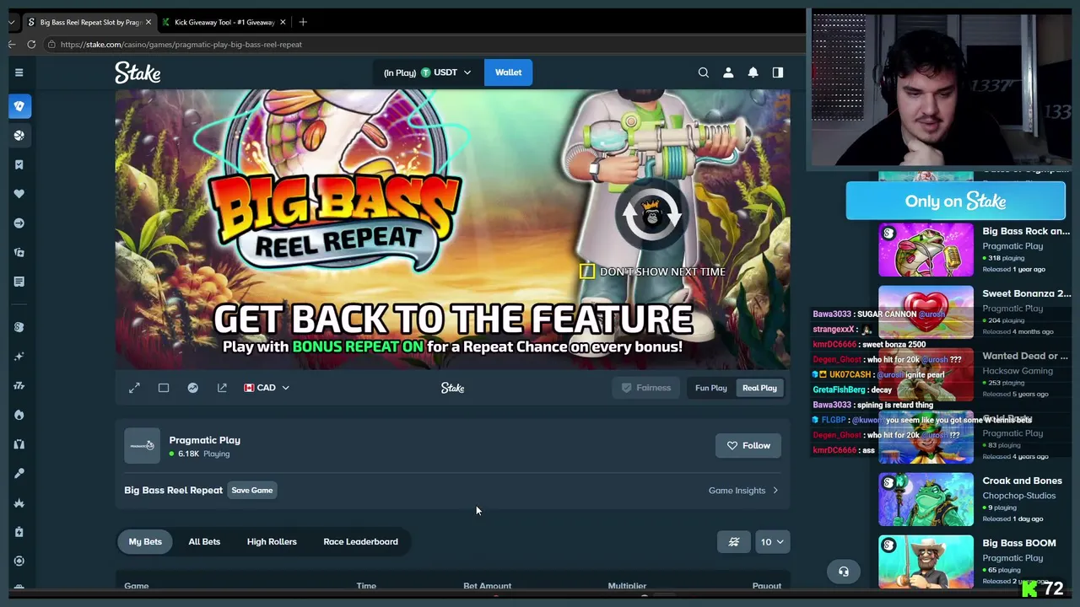Follow Pragmatic Play provider
This screenshot has height=607, width=1080.
click(x=748, y=445)
